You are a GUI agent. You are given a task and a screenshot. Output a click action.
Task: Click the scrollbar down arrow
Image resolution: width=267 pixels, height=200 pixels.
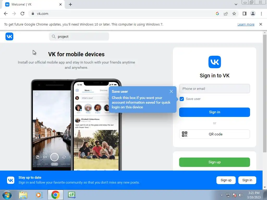pos(265,187)
